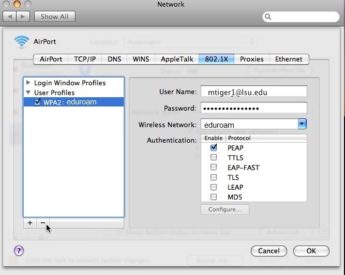The height and width of the screenshot is (275, 345).
Task: Open the Wireless Network dropdown arrow
Action: (x=302, y=124)
